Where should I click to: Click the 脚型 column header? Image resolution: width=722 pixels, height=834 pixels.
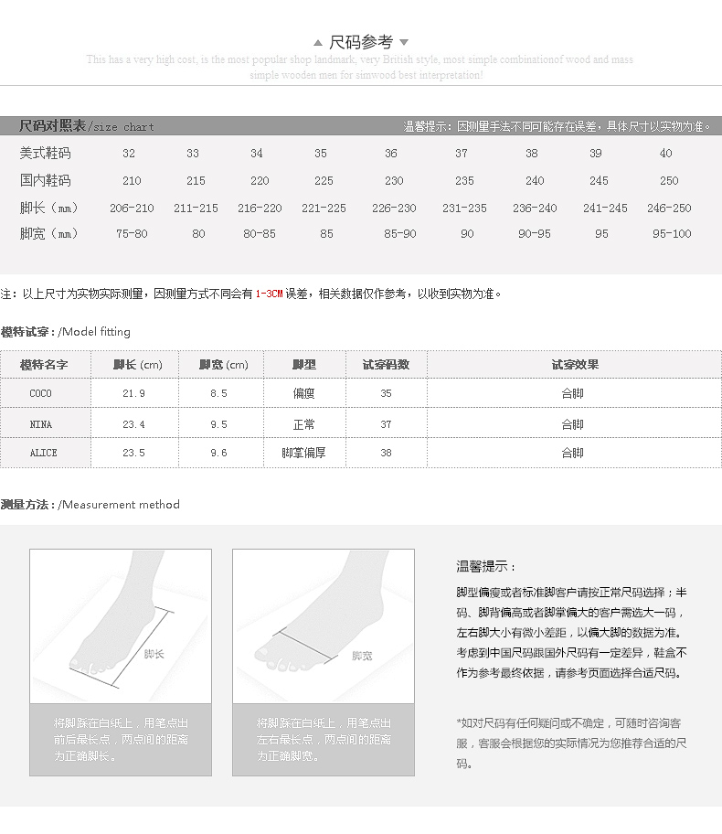pyautogui.click(x=304, y=365)
